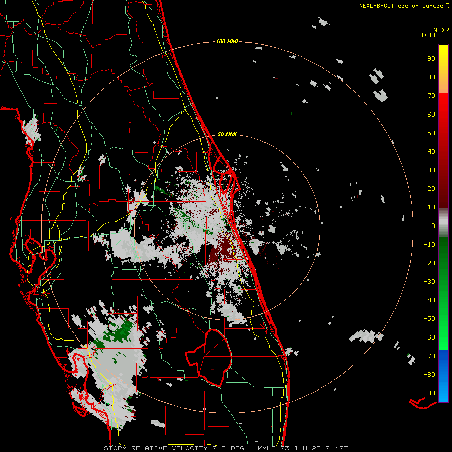Click the -20 value on the velocity scale
The width and height of the screenshot is (452, 452).
(429, 263)
